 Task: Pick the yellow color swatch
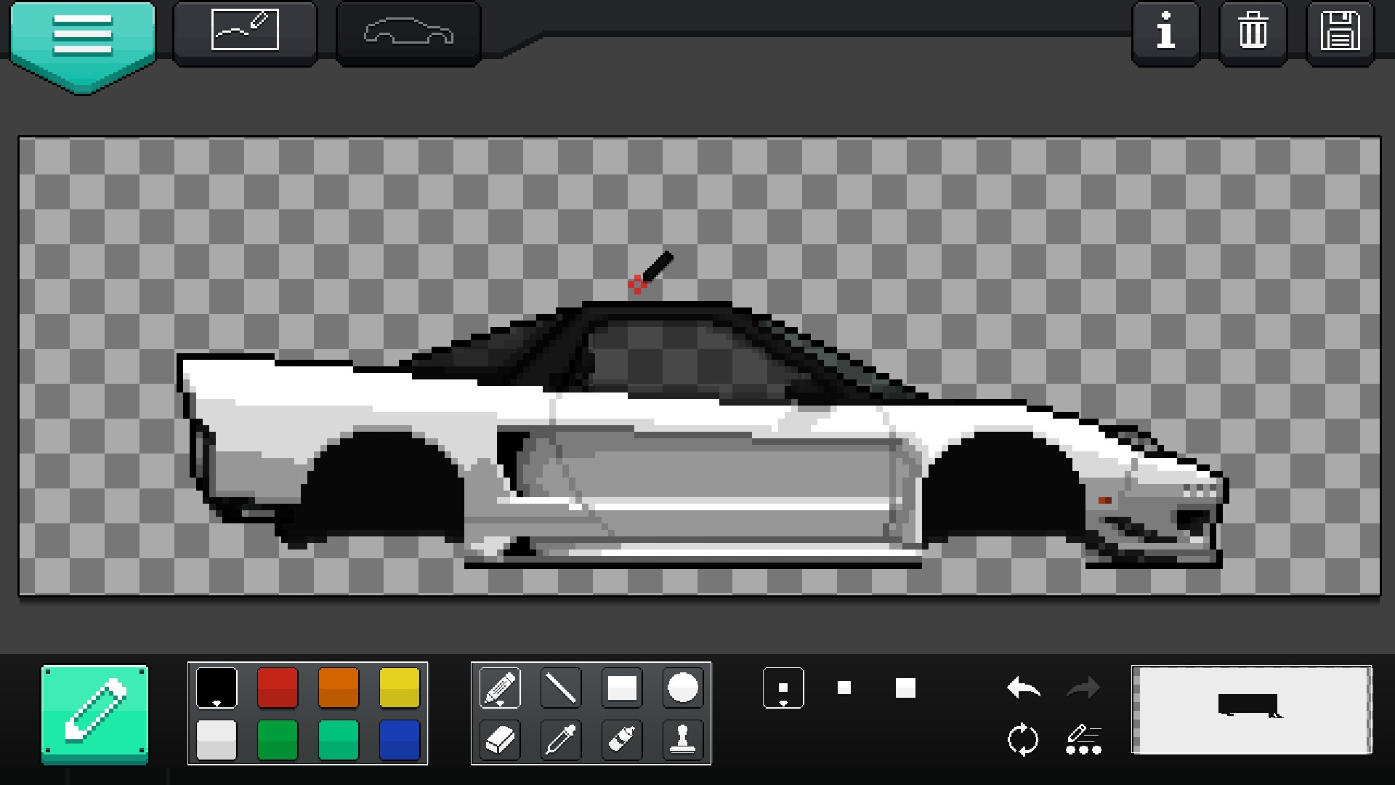400,688
